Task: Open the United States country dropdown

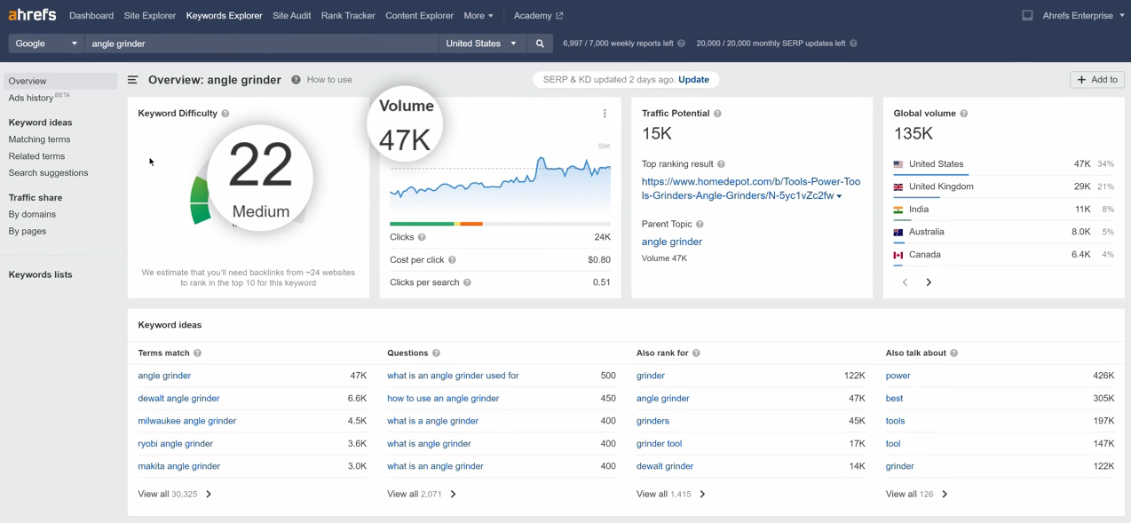Action: [482, 44]
